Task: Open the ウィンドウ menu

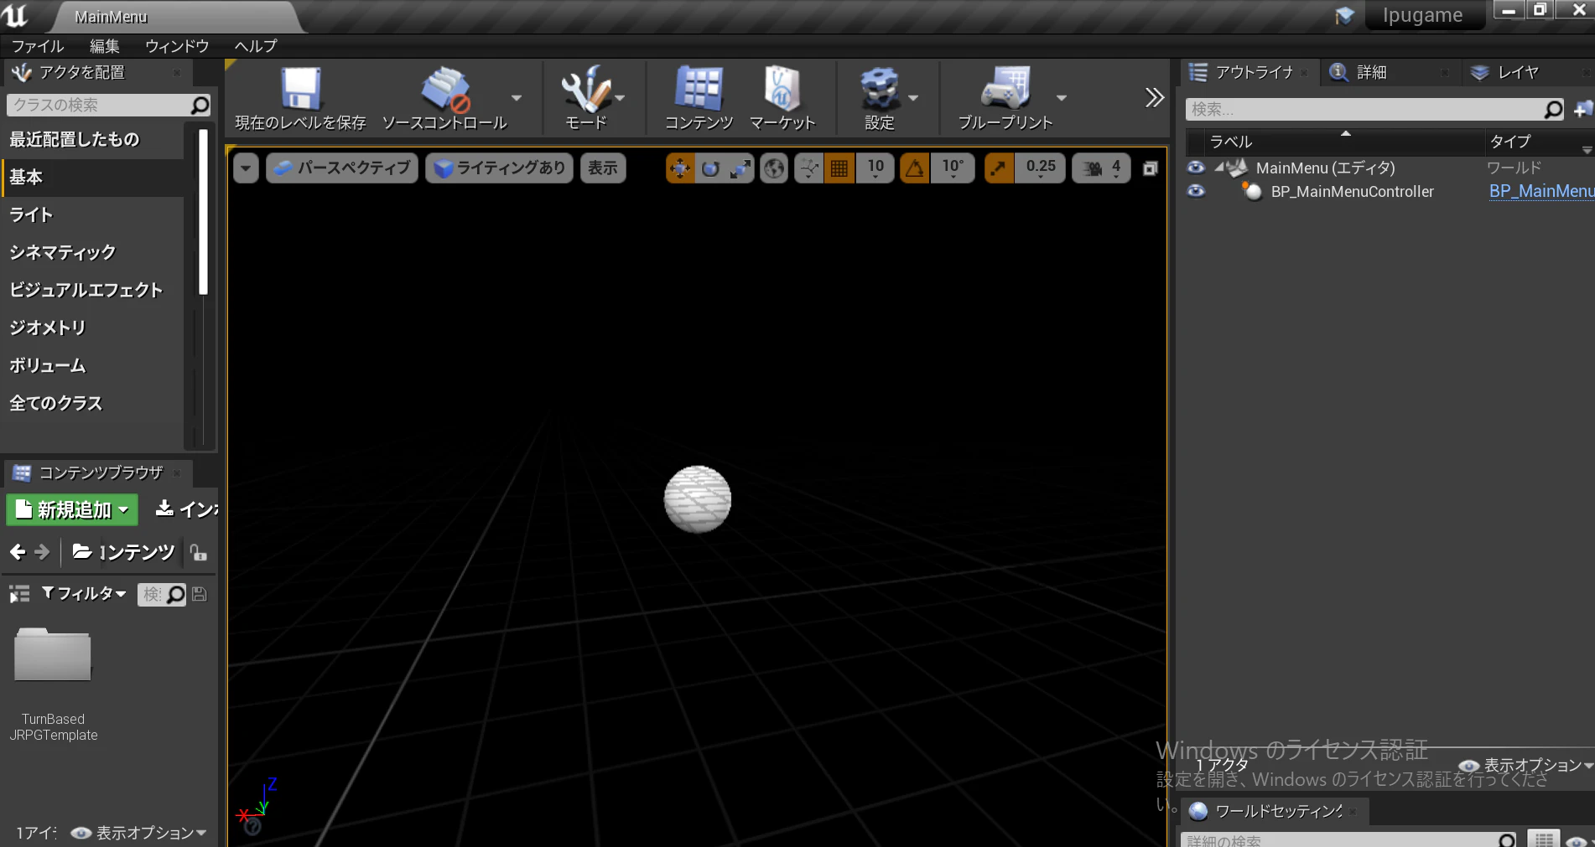Action: click(177, 46)
